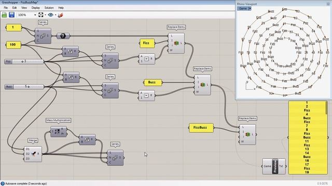
Task: Open the Help menu
Action: point(61,8)
